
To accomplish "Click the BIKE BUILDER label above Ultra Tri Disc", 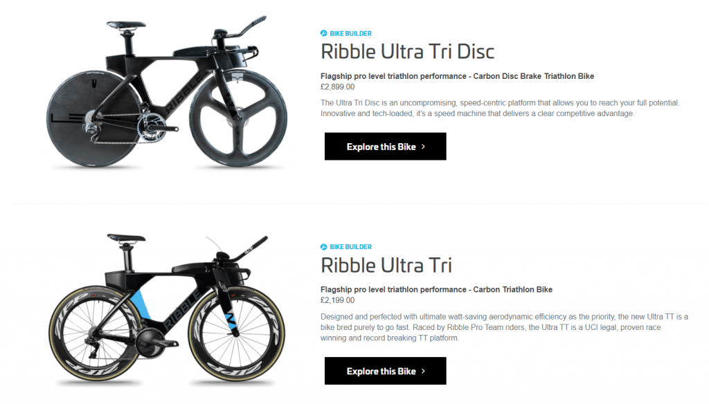I will pos(350,33).
